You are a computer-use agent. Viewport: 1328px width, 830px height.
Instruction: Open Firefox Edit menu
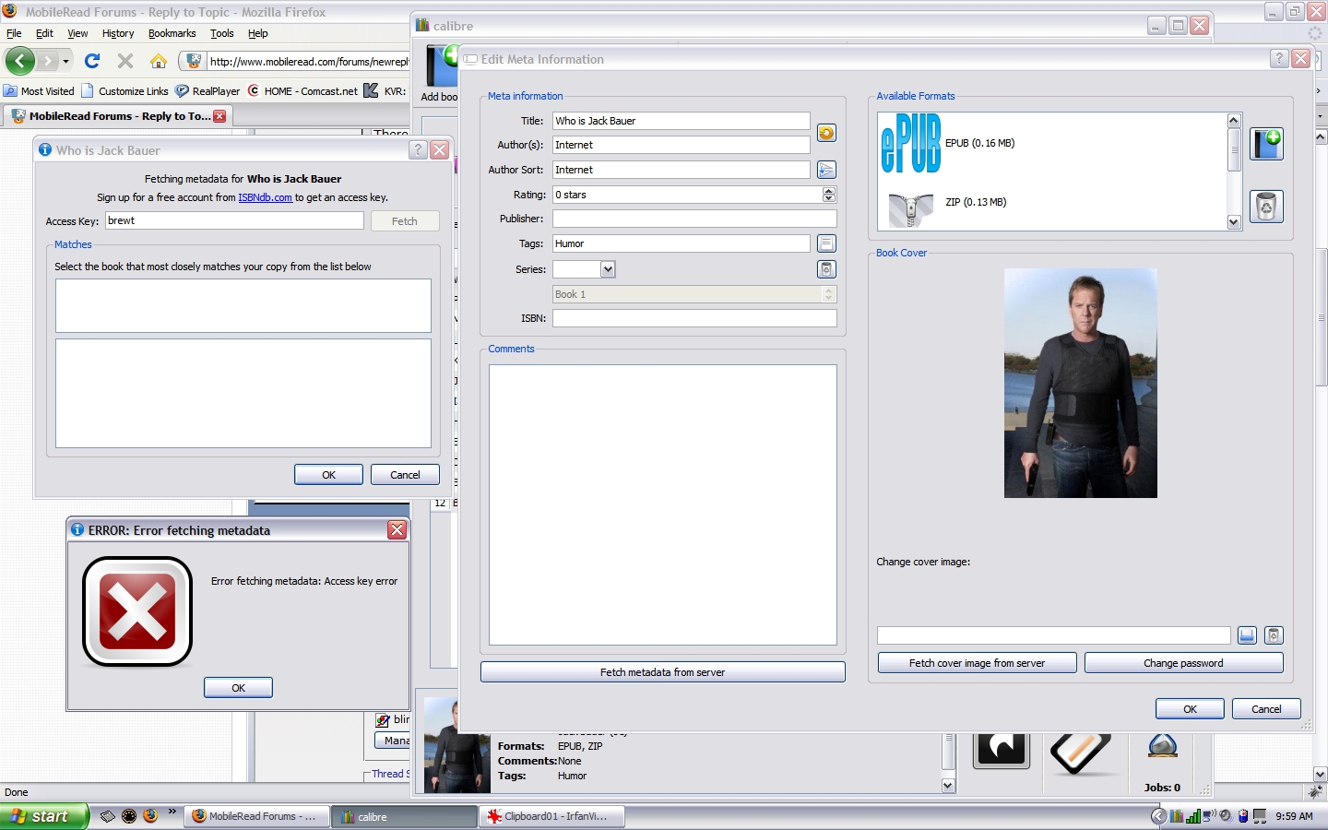point(44,33)
